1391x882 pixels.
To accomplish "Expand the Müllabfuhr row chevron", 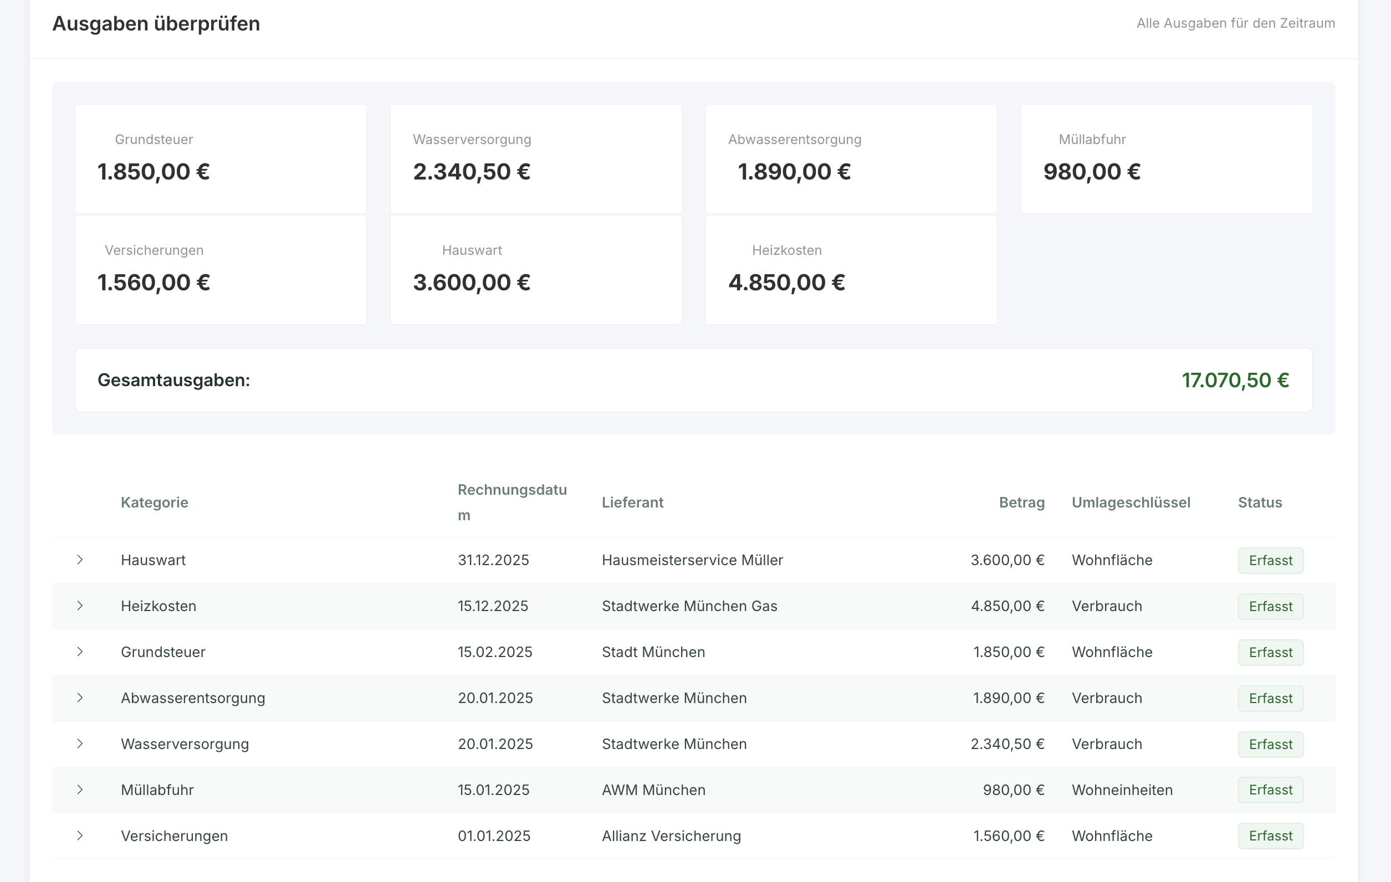I will [80, 789].
